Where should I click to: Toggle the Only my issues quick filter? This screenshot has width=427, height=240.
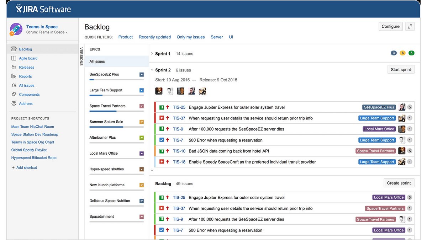tap(191, 37)
